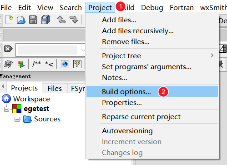The height and width of the screenshot is (165, 227).
Task: Click the New file toolbar icon
Action: tap(9, 20)
